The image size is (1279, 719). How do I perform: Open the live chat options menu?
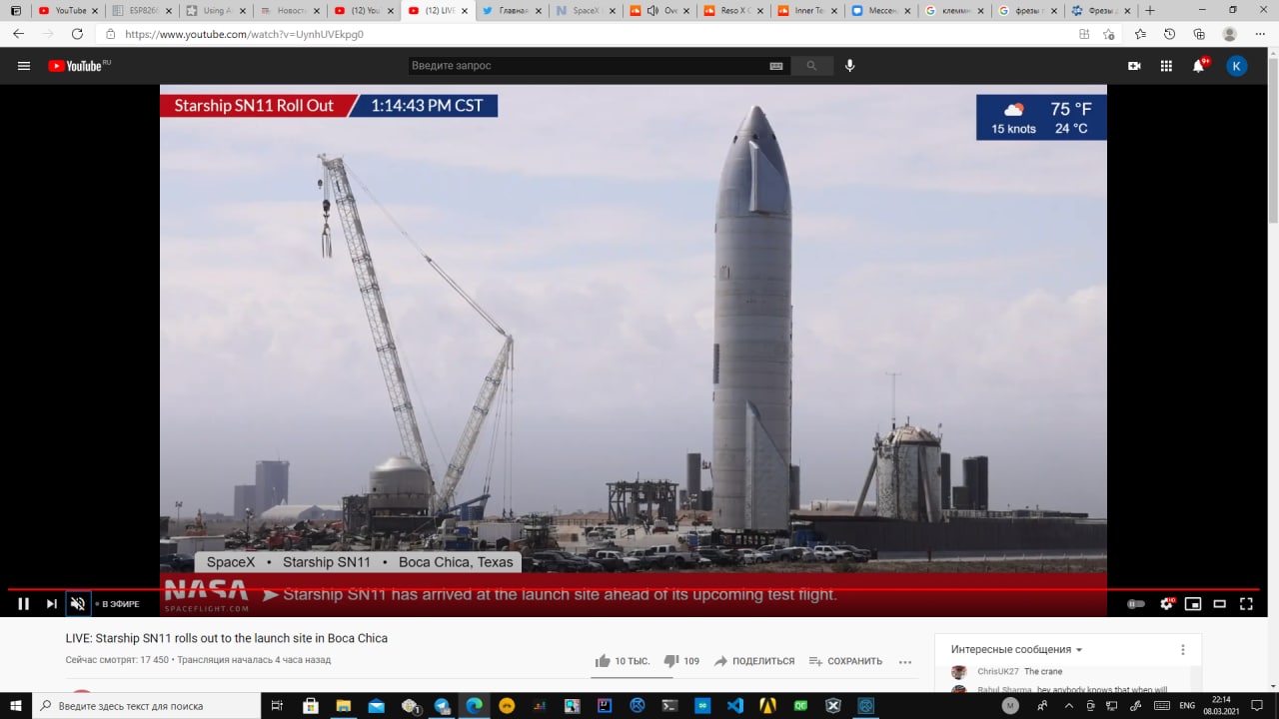[x=1183, y=649]
